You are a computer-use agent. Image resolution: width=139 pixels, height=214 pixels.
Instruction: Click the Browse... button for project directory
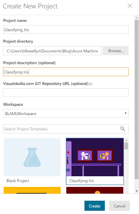[x=116, y=51]
